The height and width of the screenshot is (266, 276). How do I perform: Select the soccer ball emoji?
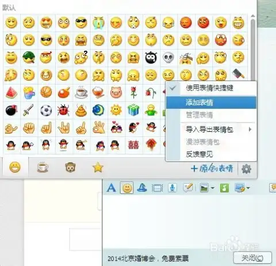point(46,111)
